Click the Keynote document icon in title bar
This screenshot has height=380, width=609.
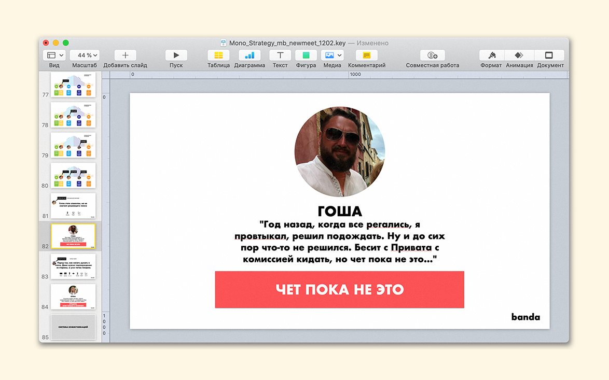pyautogui.click(x=224, y=43)
